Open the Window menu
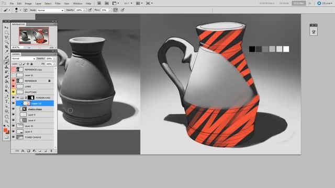The width and height of the screenshot is (335, 188). (x=77, y=4)
